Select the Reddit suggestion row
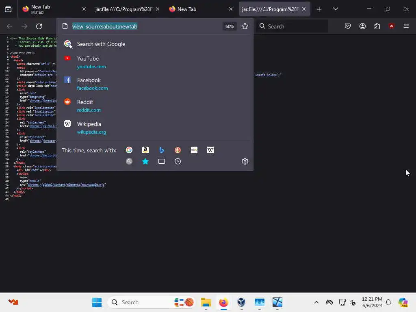The width and height of the screenshot is (416, 312). point(155,106)
